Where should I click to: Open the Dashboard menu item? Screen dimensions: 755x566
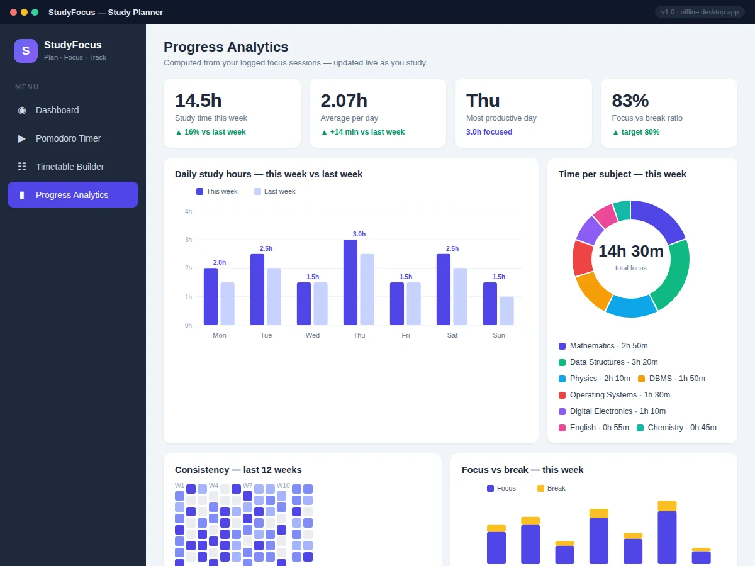click(73, 110)
